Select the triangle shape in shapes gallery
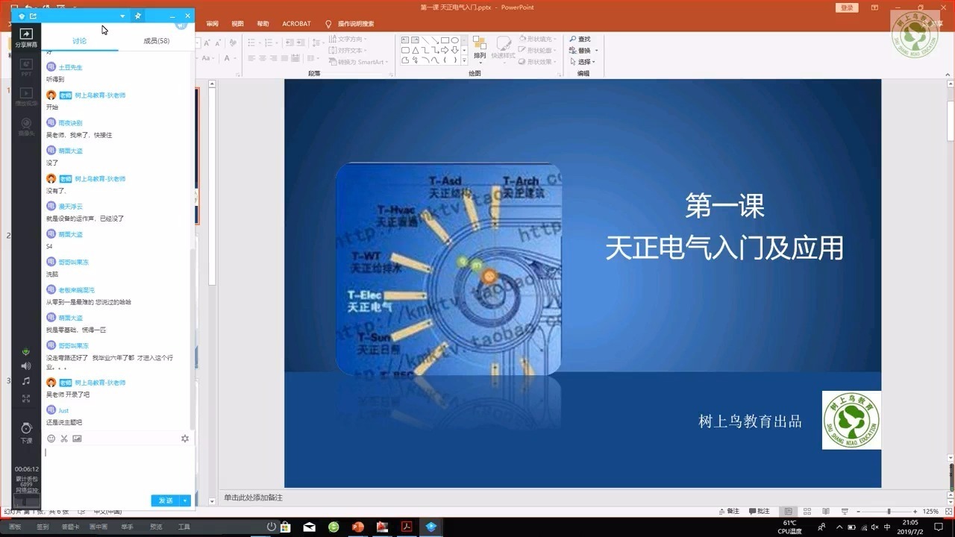Viewport: 955px width, 537px height. coord(415,50)
